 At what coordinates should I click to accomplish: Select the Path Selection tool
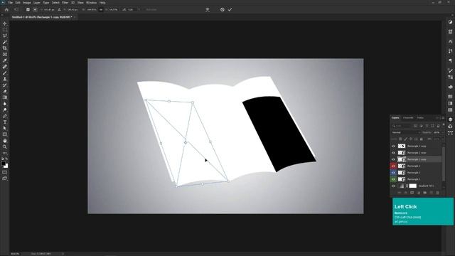point(5,128)
